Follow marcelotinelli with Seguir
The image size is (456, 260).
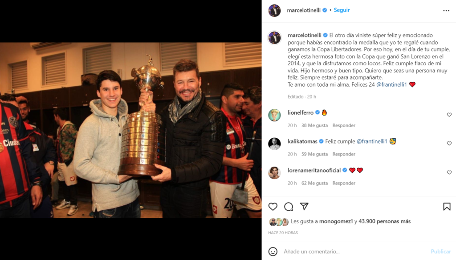pos(342,10)
